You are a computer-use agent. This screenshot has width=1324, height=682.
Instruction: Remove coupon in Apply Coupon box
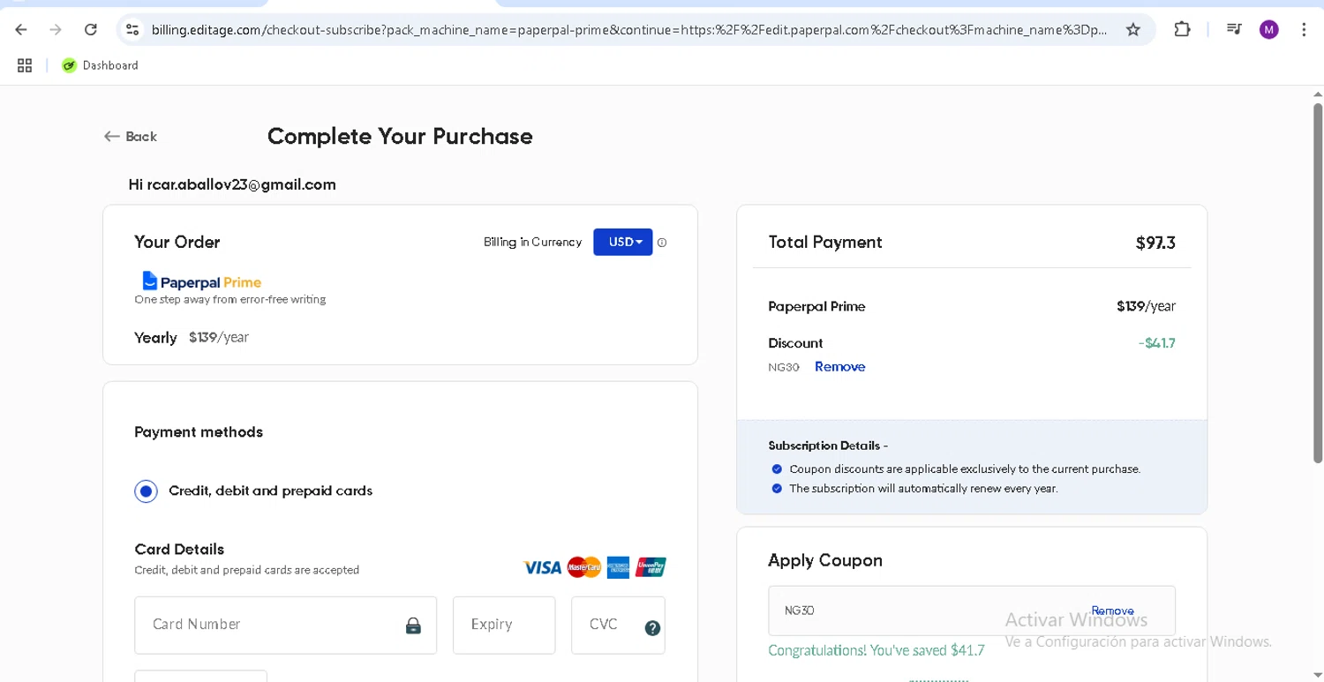[x=1112, y=611]
